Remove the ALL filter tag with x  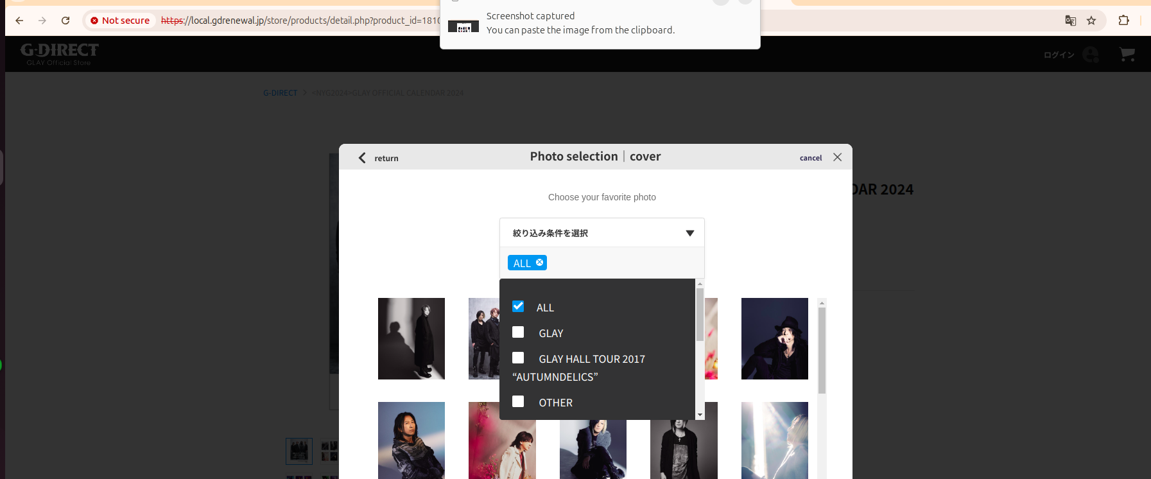540,263
